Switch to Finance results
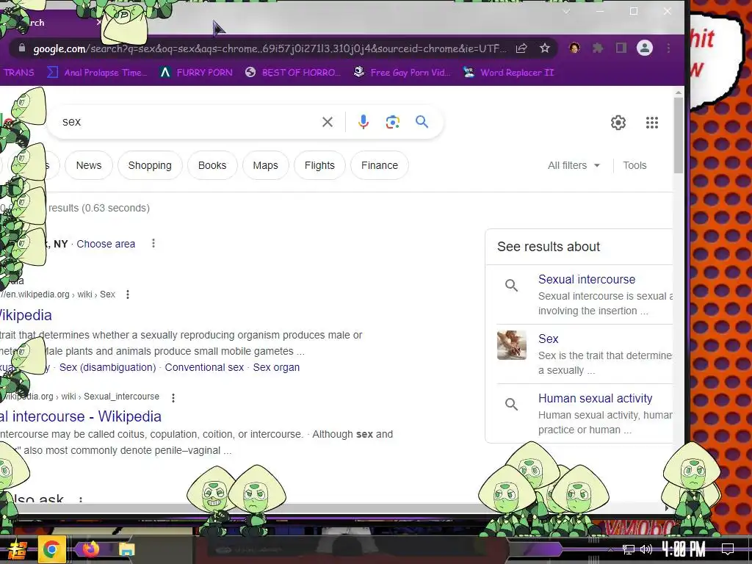 tap(380, 165)
